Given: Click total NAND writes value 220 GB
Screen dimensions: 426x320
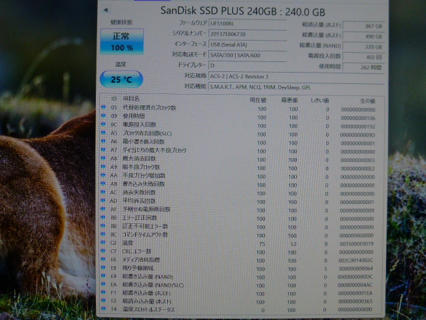Looking at the screenshot, I should 363,47.
